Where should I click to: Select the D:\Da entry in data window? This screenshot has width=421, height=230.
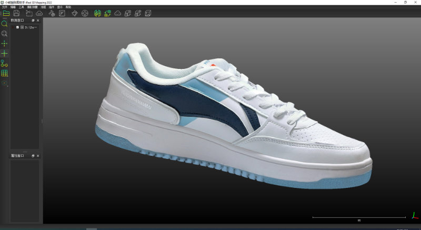(x=31, y=27)
